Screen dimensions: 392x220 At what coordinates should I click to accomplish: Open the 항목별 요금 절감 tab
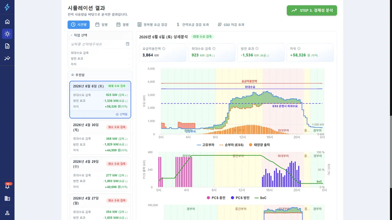pyautogui.click(x=152, y=25)
